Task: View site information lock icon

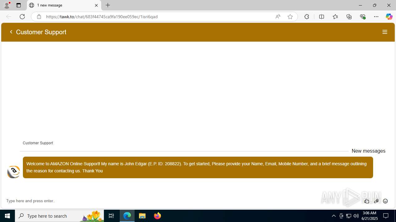Action: click(39, 17)
